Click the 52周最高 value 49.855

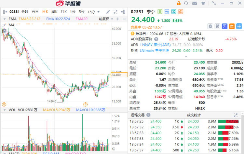pos(199,91)
